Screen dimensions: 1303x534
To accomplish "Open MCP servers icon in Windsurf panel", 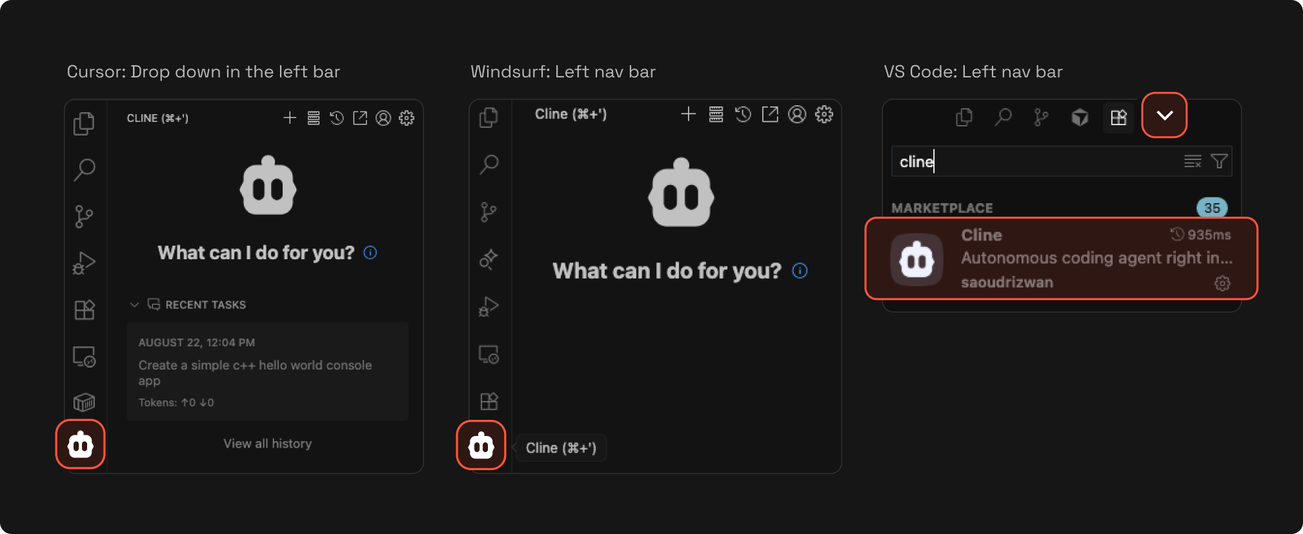I will [x=716, y=115].
